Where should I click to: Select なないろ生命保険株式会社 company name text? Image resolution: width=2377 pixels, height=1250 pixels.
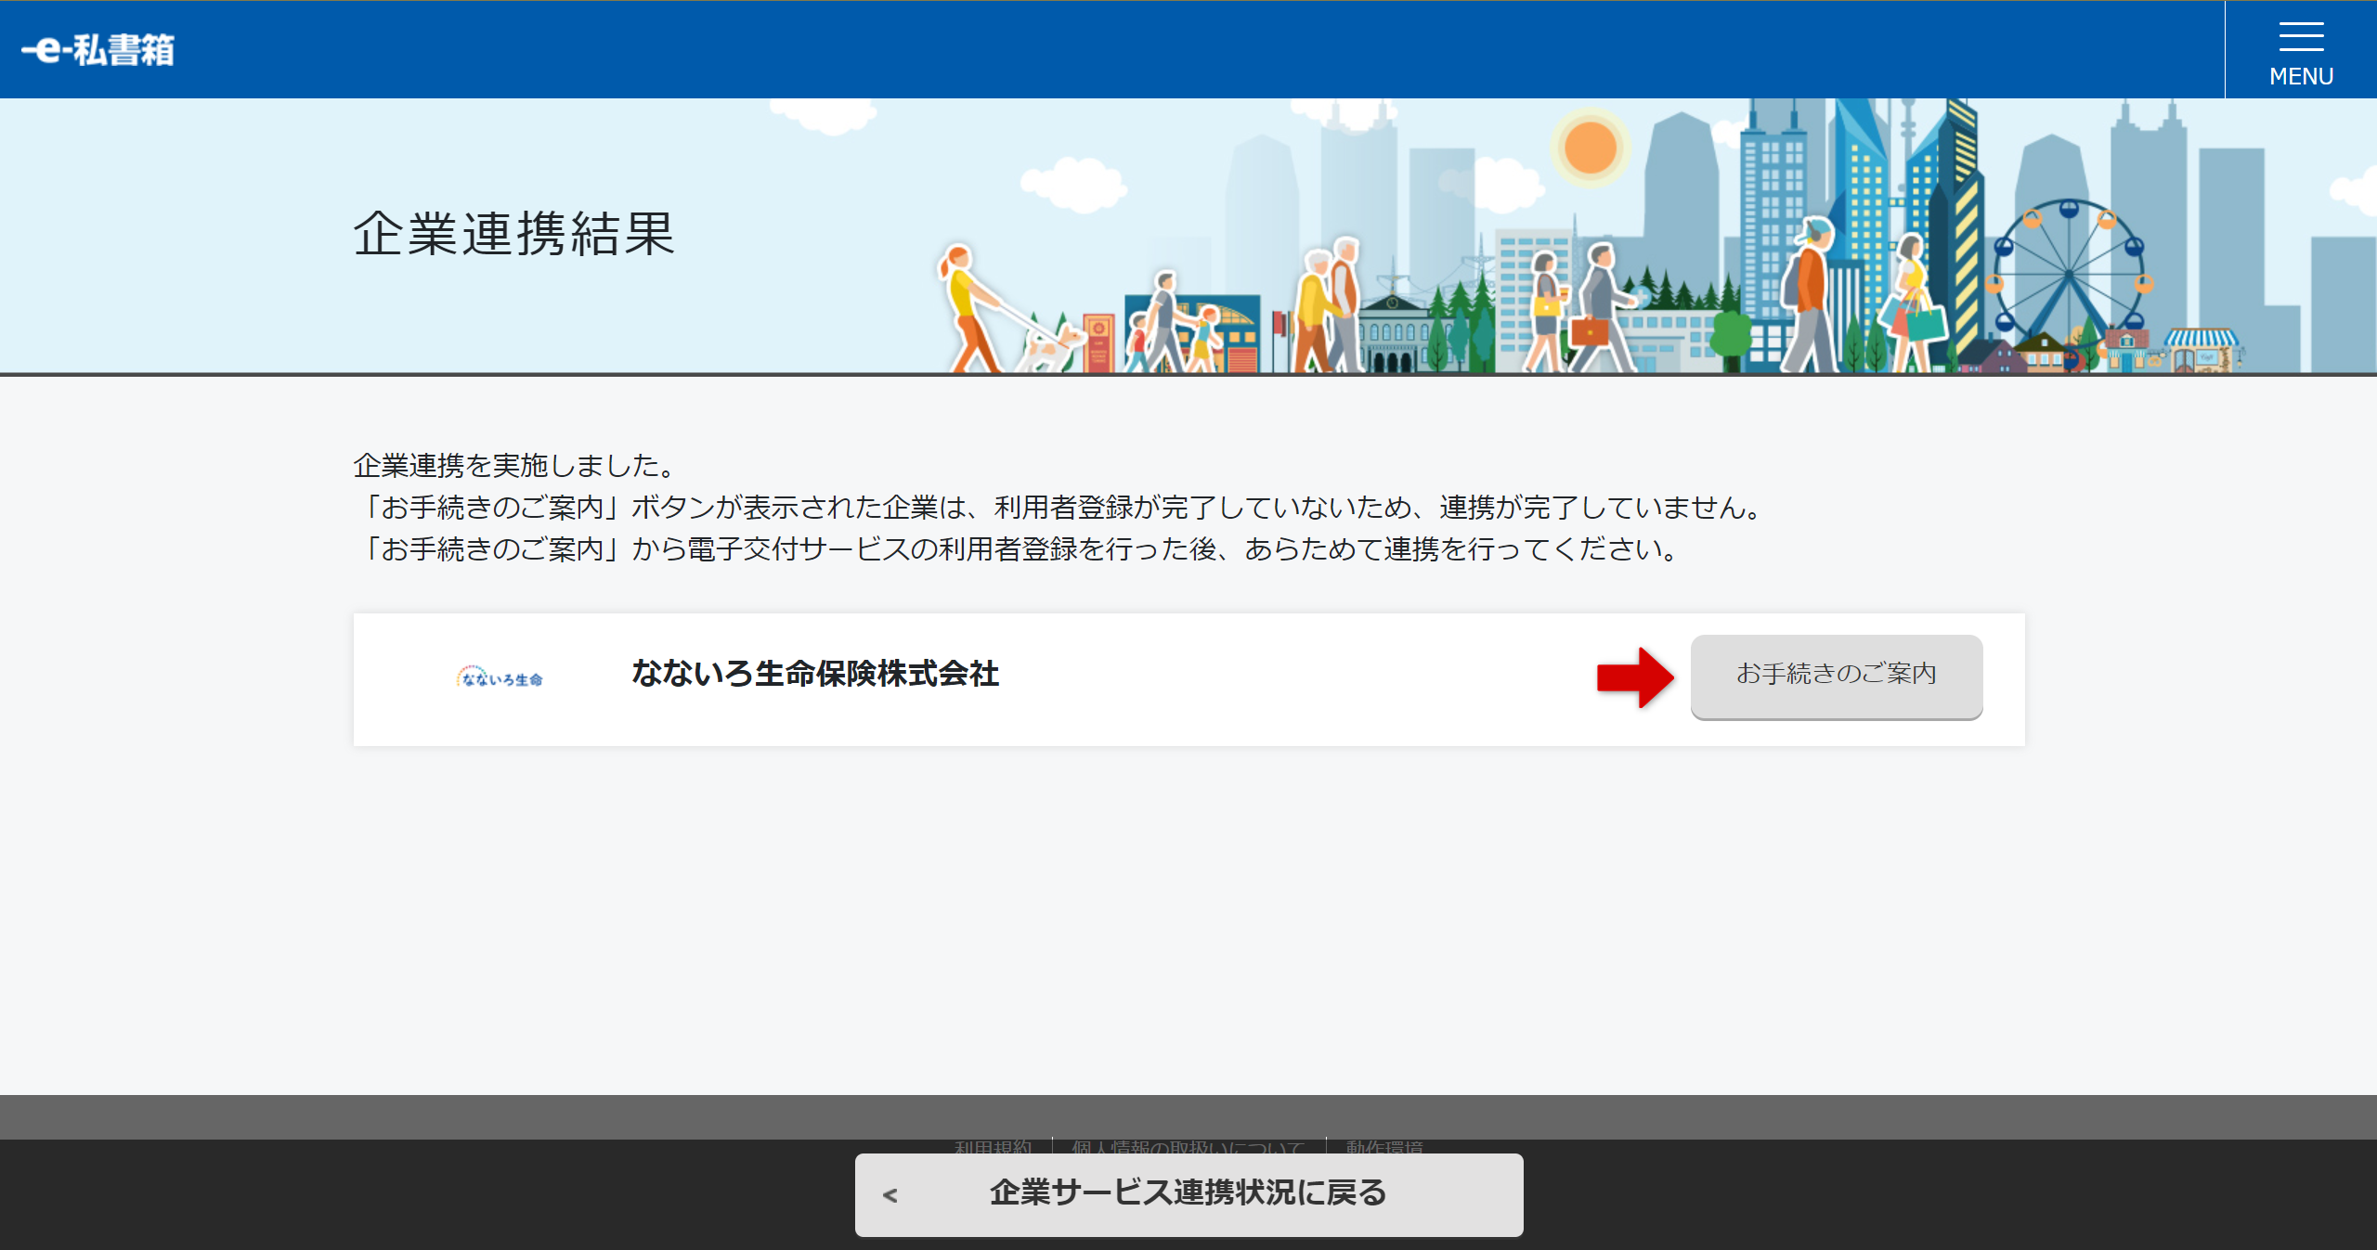coord(815,676)
